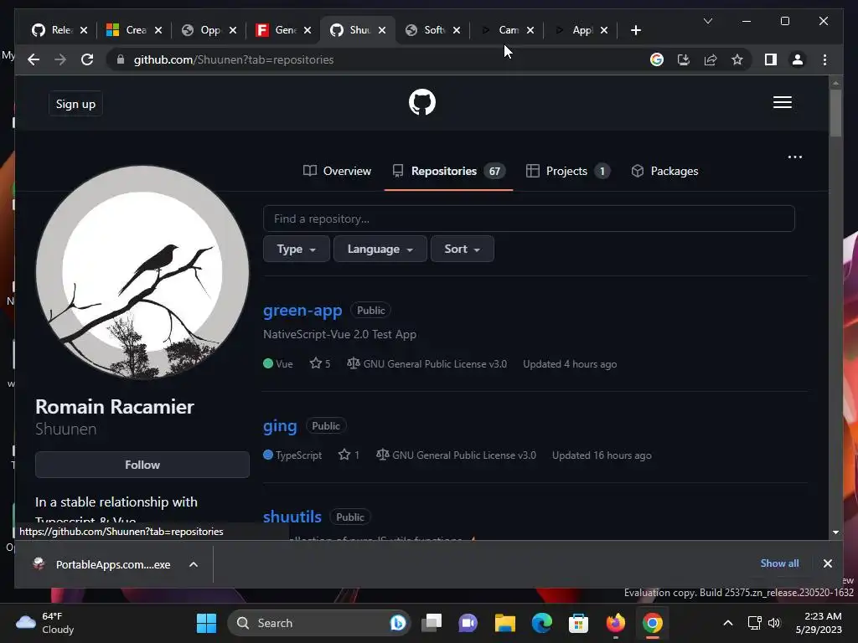Image resolution: width=858 pixels, height=643 pixels.
Task: Open the ging repository
Action: pos(280,425)
